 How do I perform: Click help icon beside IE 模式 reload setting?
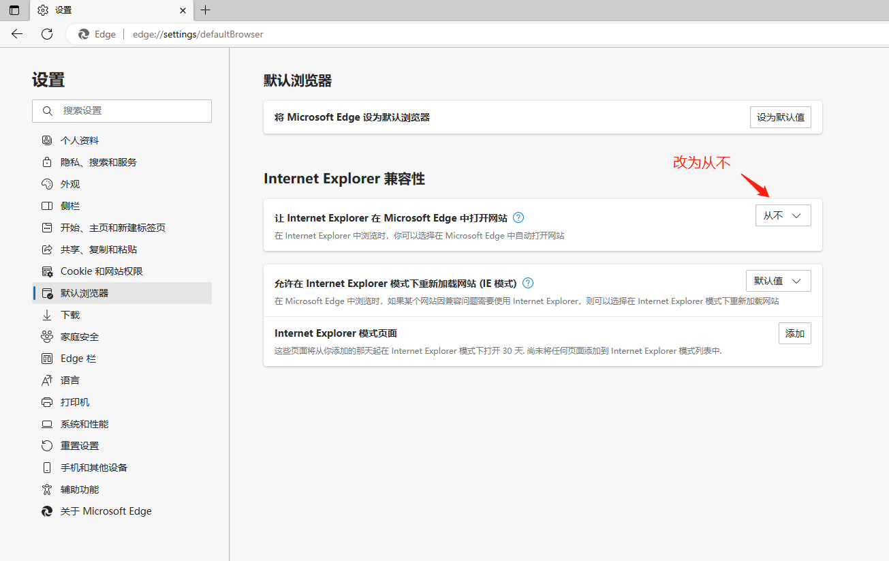(528, 284)
